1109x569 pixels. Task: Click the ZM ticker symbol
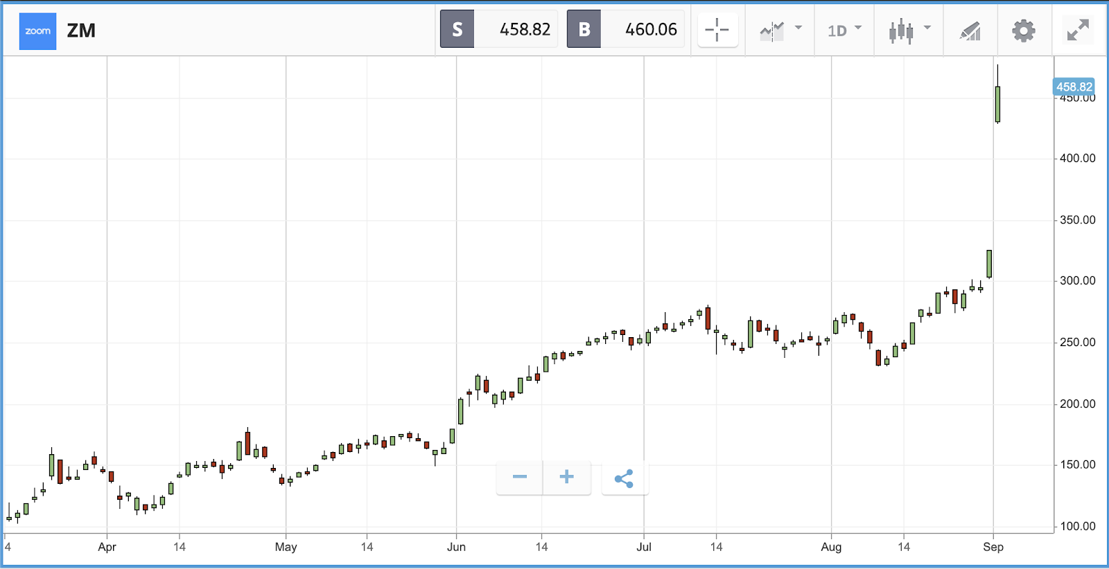tap(81, 30)
